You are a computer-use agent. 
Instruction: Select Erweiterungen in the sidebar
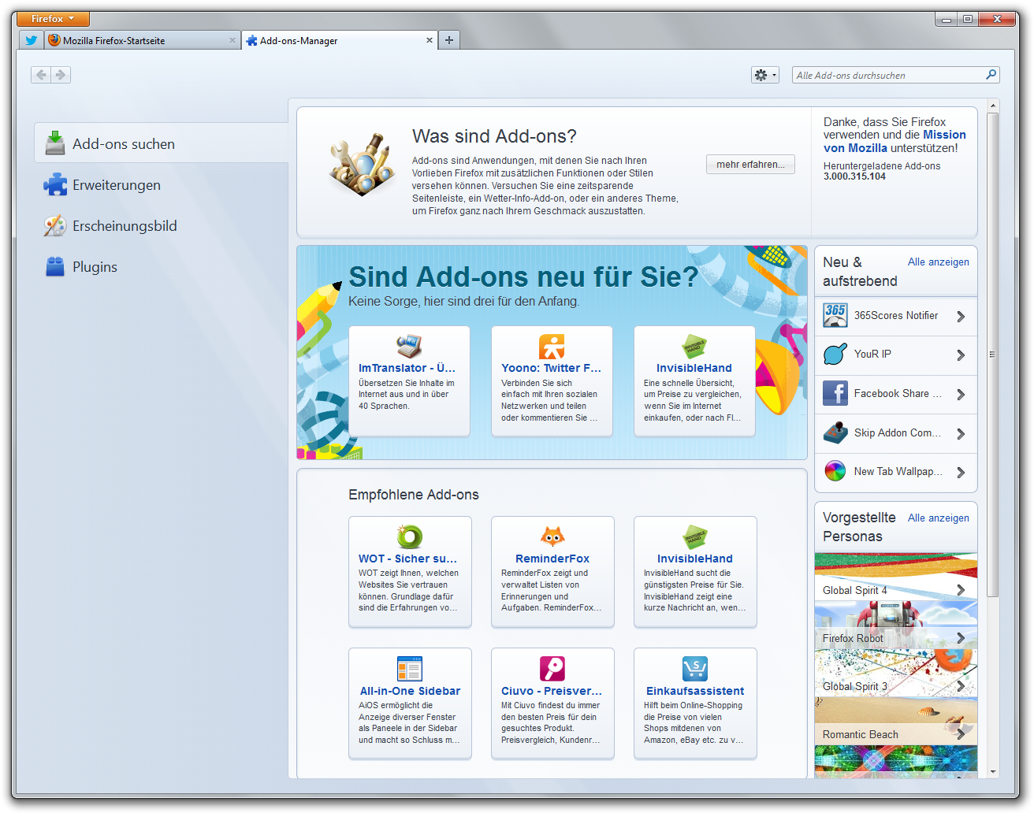(162, 184)
